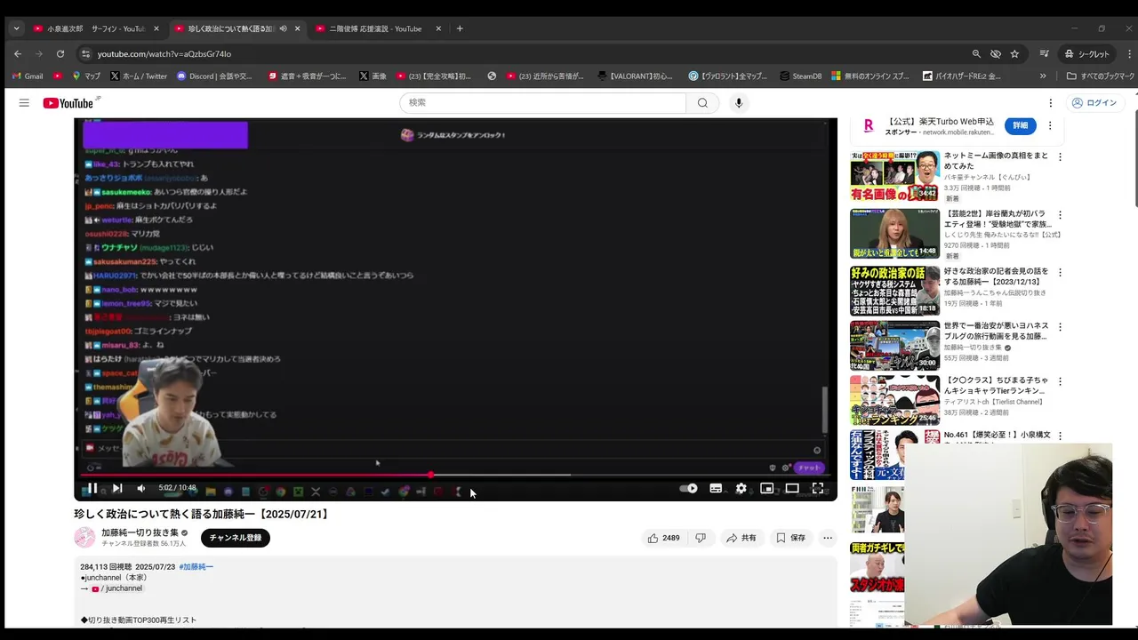Image resolution: width=1138 pixels, height=640 pixels.
Task: Skip to the next video
Action: (x=116, y=488)
